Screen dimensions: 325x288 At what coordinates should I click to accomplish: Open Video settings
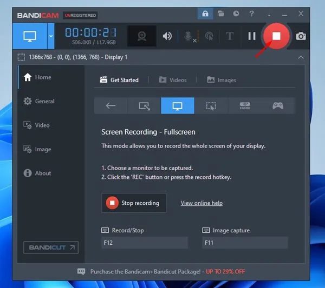tap(36, 125)
